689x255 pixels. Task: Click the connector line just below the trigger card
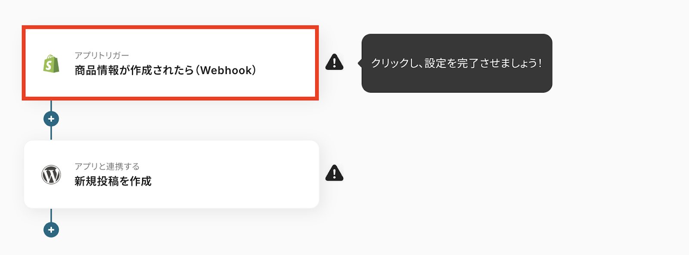point(51,106)
